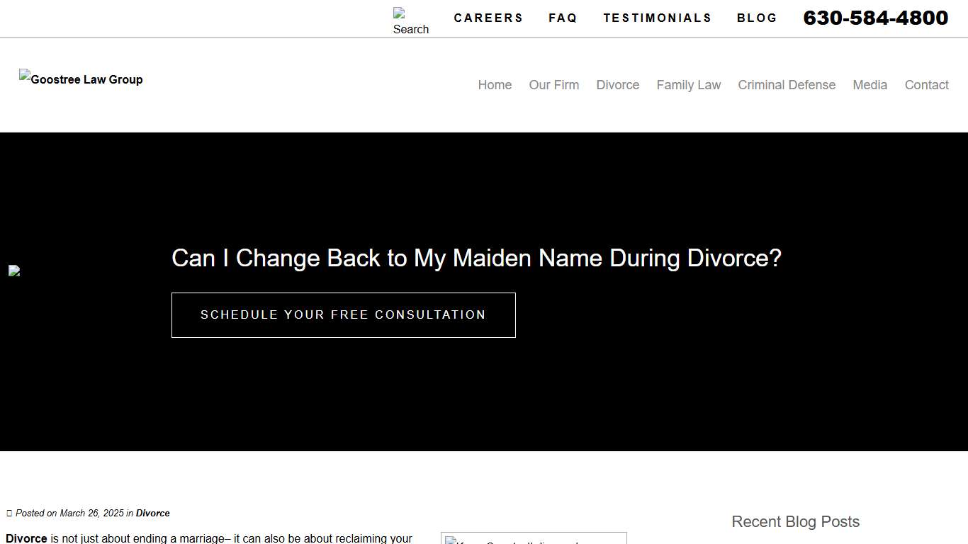
Task: Click the FAQ link
Action: (x=563, y=18)
